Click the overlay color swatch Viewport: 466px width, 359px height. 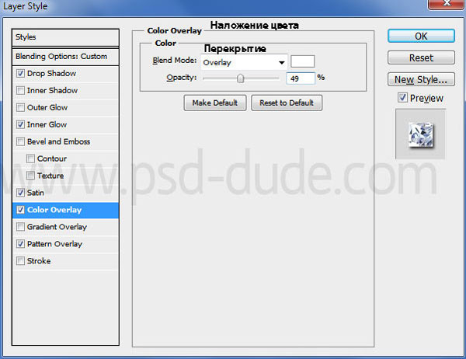302,62
